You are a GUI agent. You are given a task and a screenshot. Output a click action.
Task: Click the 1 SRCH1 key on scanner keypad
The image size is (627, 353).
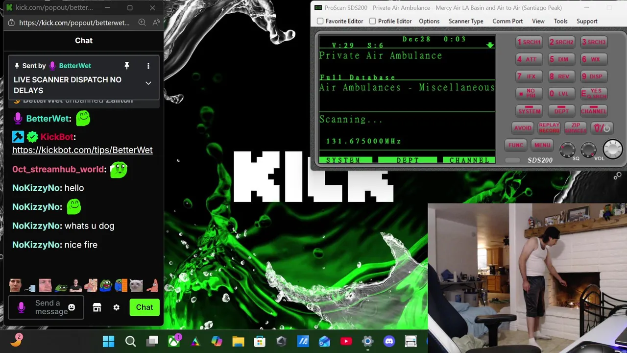coord(529,42)
